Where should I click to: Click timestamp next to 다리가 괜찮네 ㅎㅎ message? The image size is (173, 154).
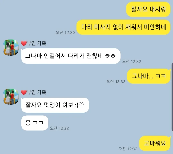pos(132,61)
